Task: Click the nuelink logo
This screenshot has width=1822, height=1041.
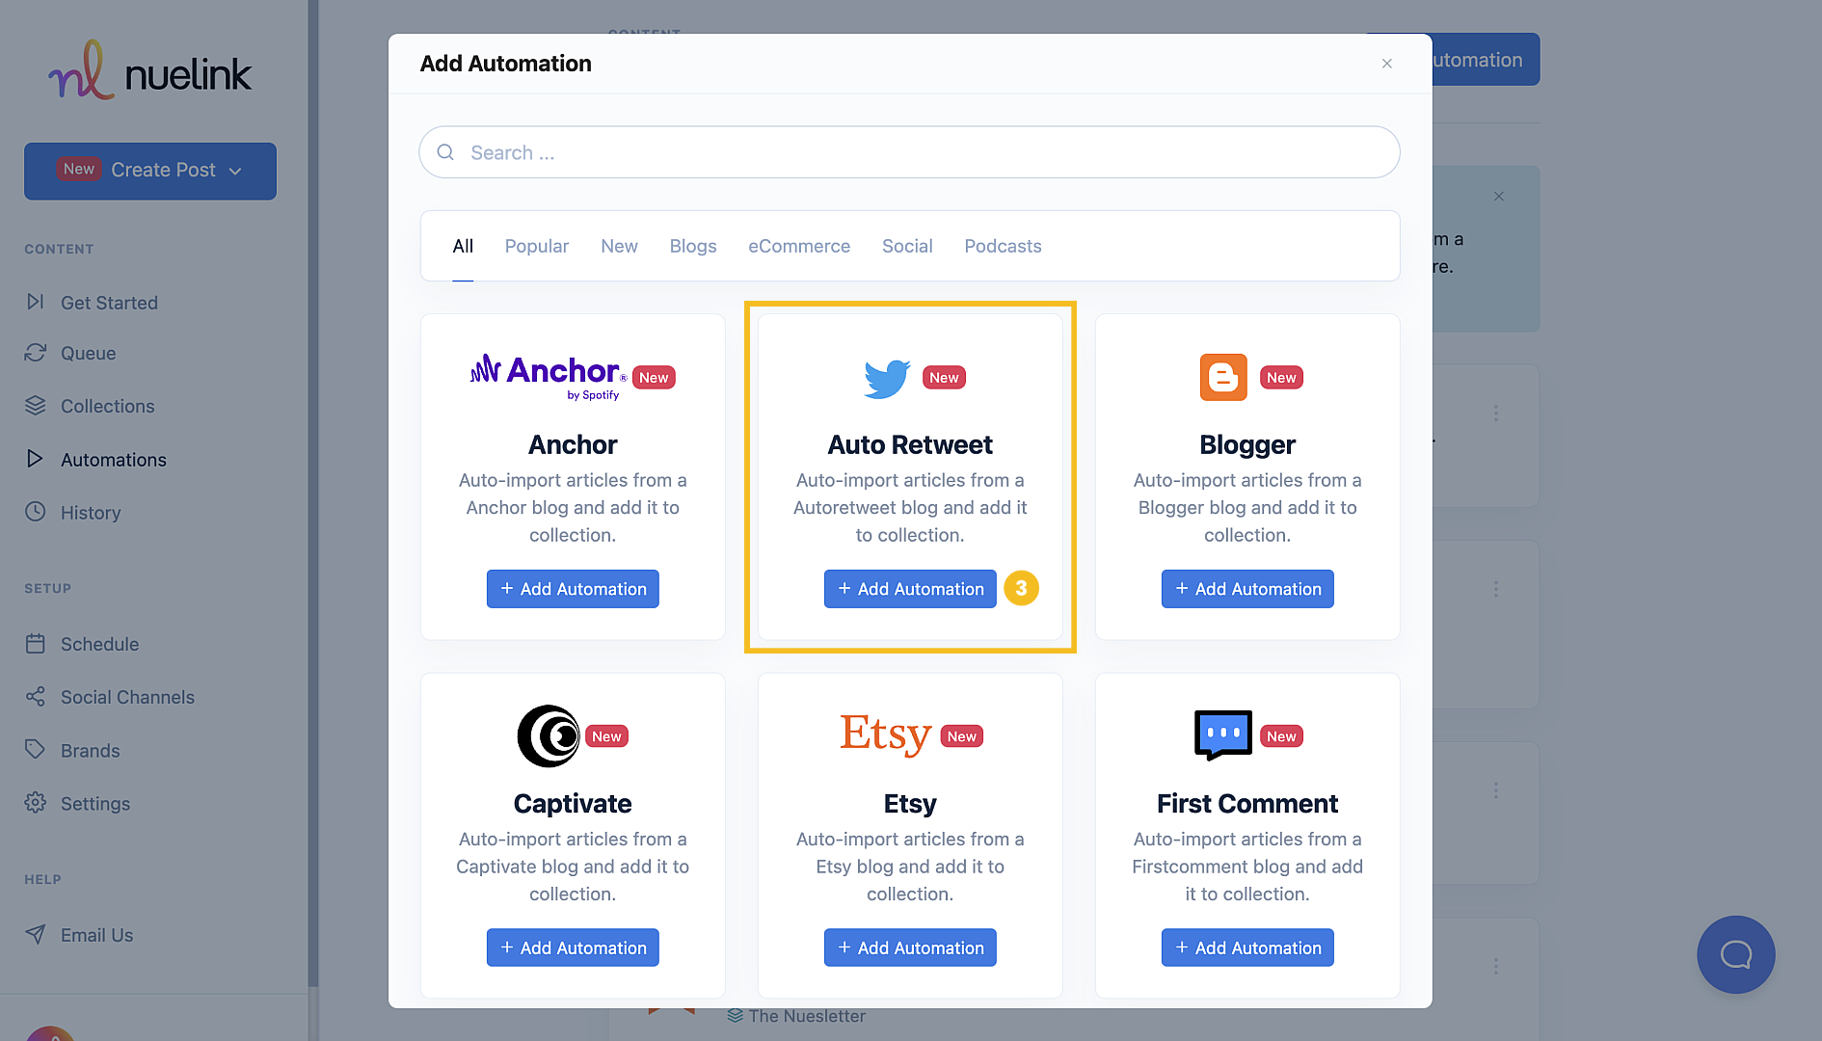Action: [x=149, y=70]
